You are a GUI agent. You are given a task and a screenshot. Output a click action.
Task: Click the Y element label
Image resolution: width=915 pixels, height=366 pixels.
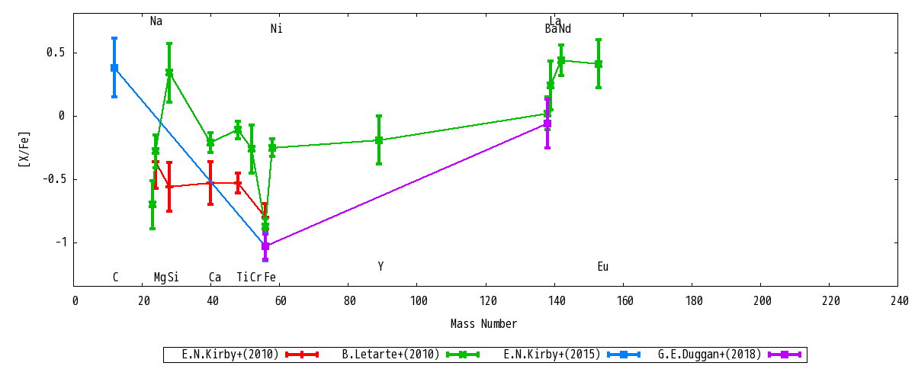[x=380, y=267]
